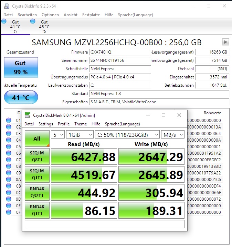Open Profile menu in CrystalDiskMark

(x=64, y=124)
